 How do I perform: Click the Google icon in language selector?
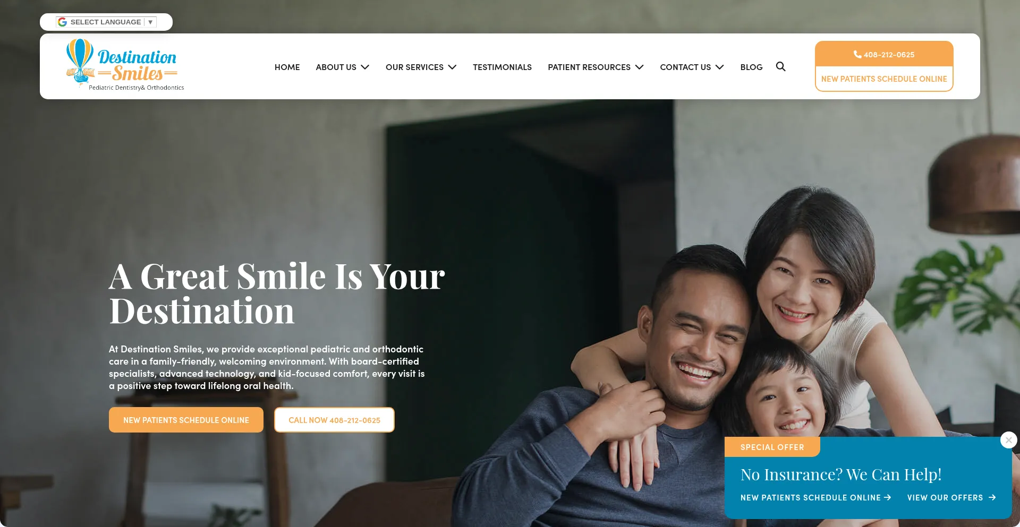pos(63,22)
